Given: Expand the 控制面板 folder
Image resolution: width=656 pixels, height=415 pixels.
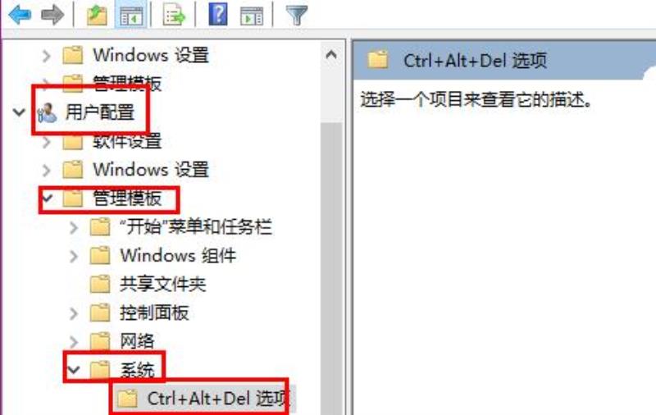Looking at the screenshot, I should 74,313.
